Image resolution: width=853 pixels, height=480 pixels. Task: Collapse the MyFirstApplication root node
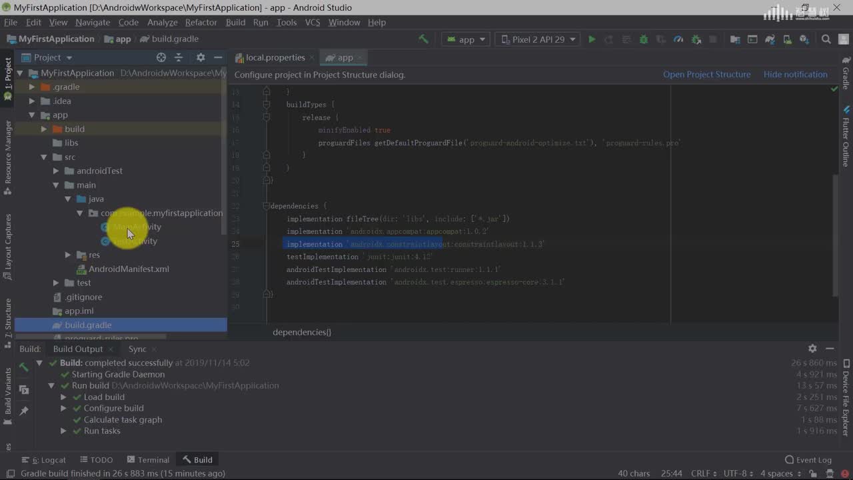pos(20,73)
